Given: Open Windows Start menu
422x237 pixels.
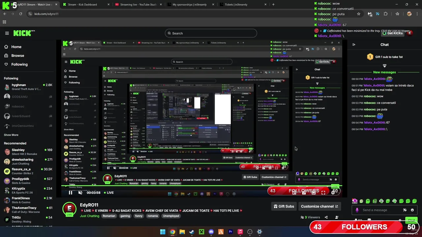Looking at the screenshot, I should coord(163,232).
